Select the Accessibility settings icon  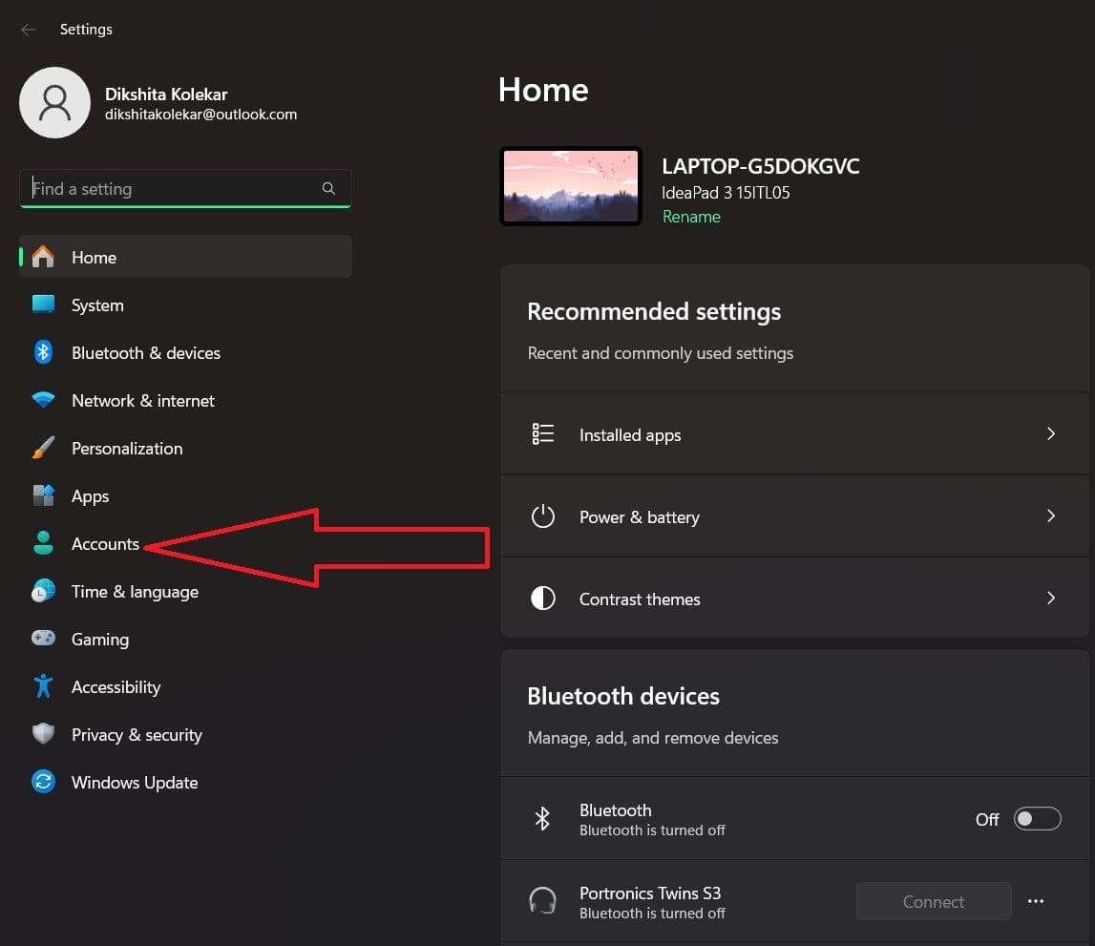pos(44,686)
